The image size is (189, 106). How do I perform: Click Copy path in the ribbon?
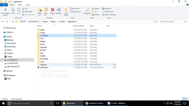[x=27, y=12]
